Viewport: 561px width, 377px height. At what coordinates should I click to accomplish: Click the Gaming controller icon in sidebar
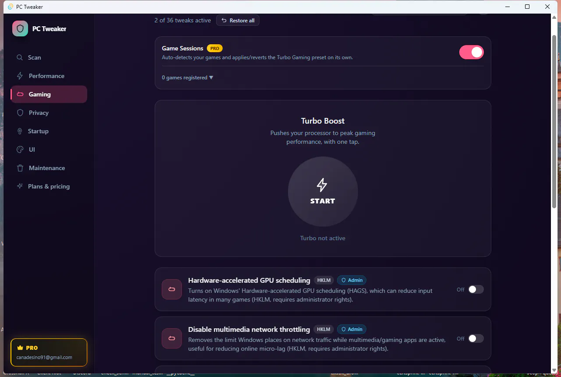click(x=20, y=94)
